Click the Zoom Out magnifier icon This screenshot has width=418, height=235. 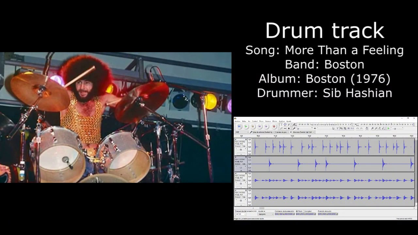click(x=376, y=128)
